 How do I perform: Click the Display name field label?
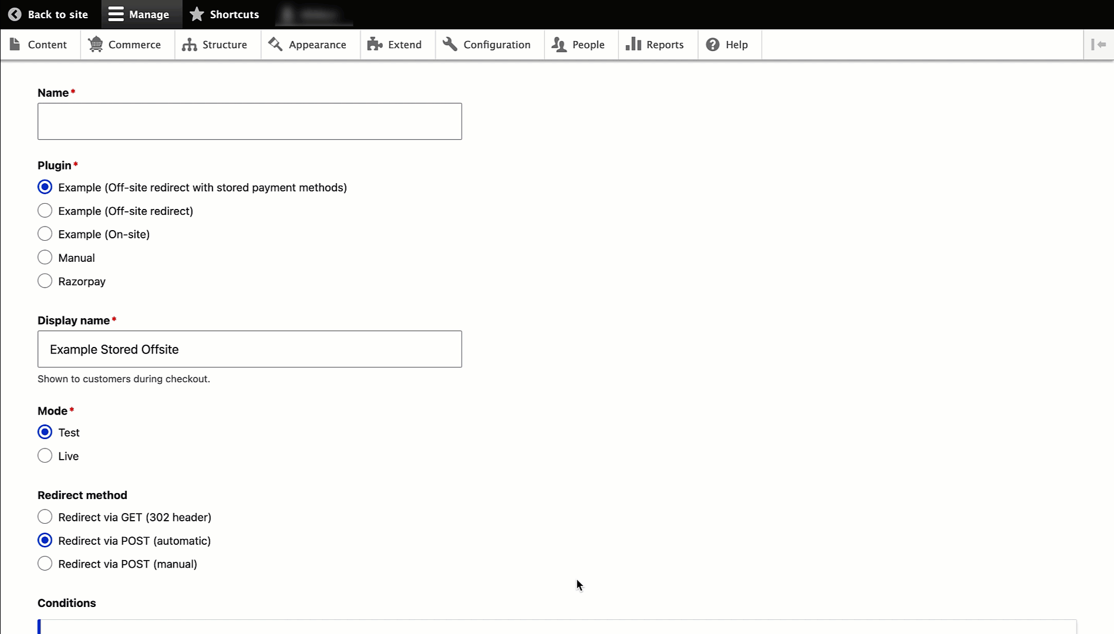coord(73,321)
